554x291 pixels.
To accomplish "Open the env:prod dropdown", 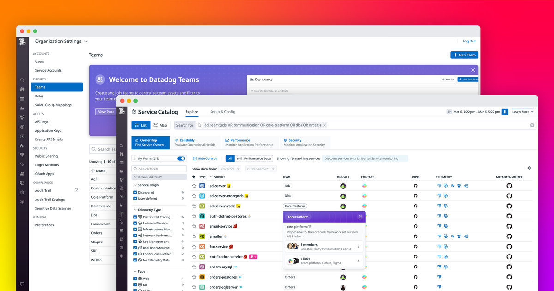I will [230, 169].
